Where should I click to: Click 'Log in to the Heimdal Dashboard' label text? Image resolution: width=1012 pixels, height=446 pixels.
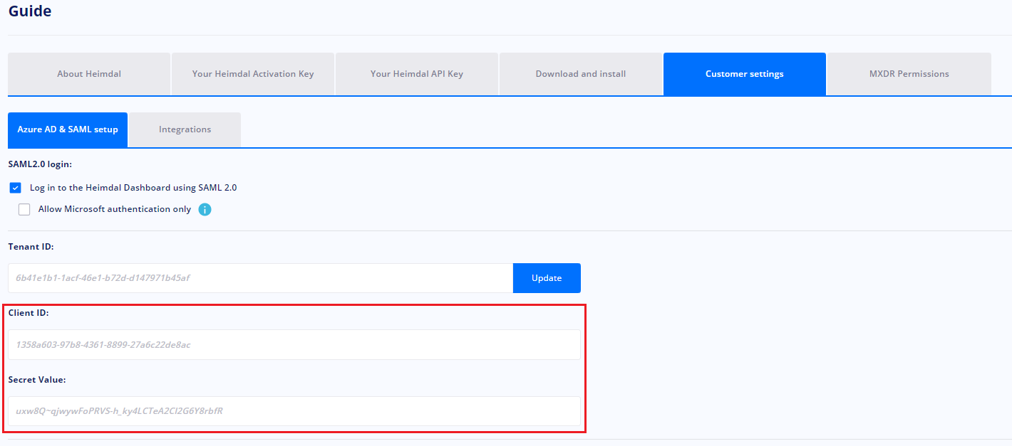point(133,188)
